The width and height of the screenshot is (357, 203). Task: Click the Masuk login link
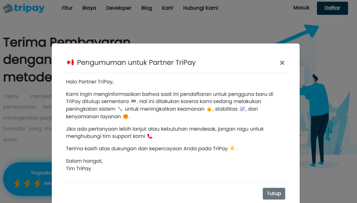coord(301,8)
